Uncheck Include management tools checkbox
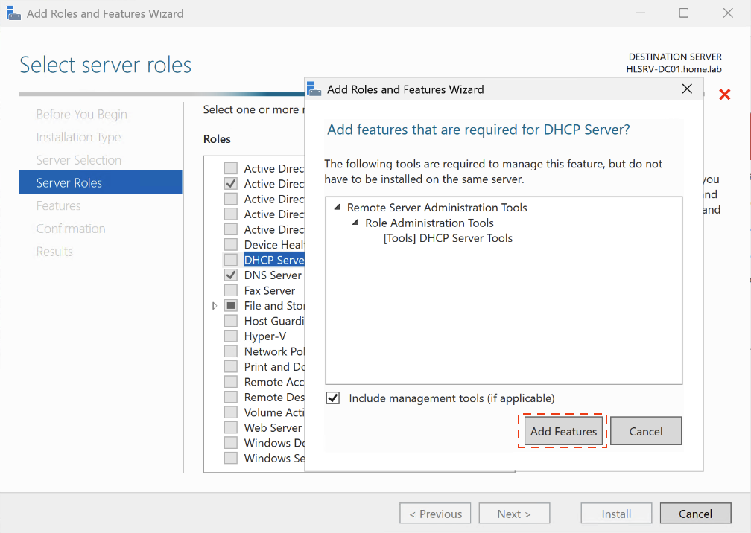751x533 pixels. tap(333, 398)
